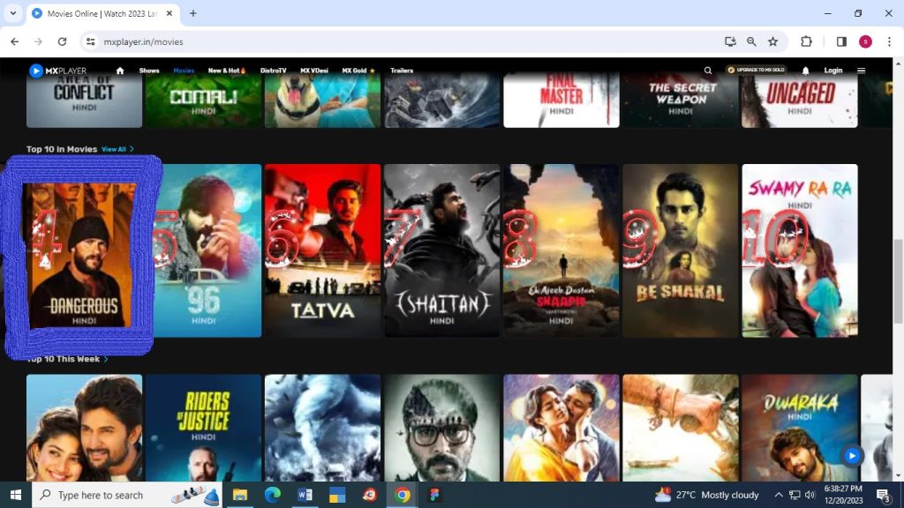Image resolution: width=904 pixels, height=508 pixels.
Task: Open the Shaitan movie poster
Action: click(442, 250)
